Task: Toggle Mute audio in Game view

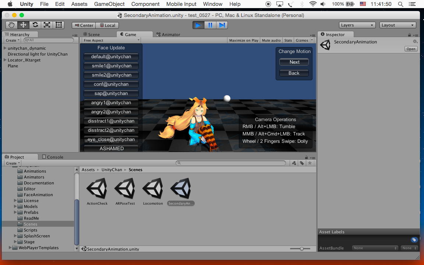Action: (271, 40)
